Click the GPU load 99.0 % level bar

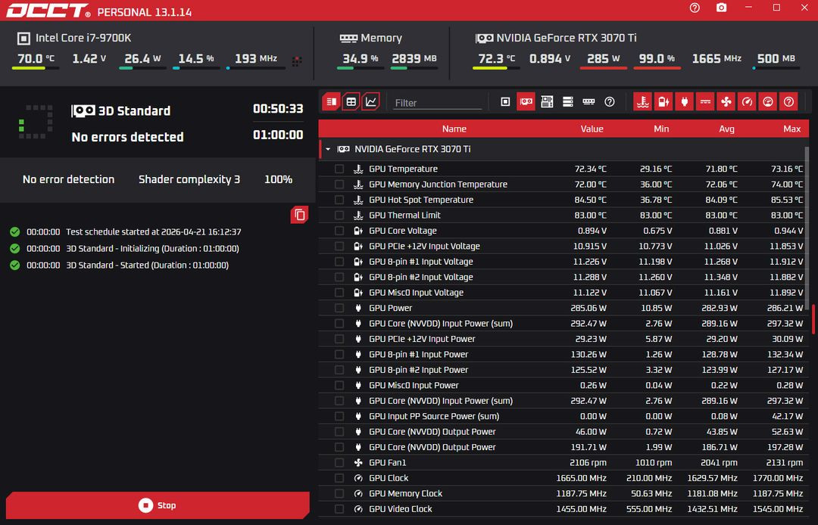click(x=657, y=68)
